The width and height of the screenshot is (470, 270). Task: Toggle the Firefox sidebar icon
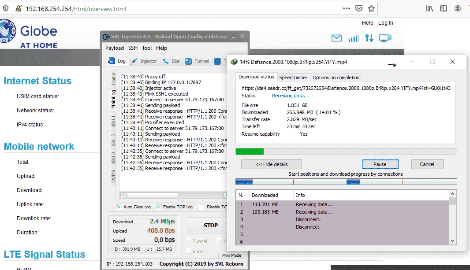443,8
